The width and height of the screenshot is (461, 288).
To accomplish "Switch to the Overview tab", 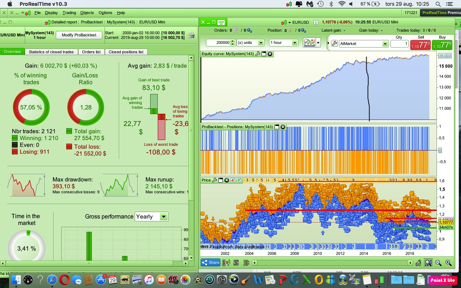I will (x=13, y=52).
